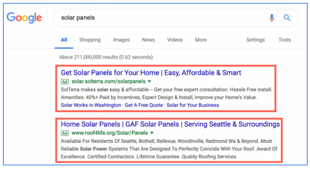Viewport: 310px width, 169px height.
Task: Click the Ad badge beside www.roof4life.org
Action: click(x=65, y=133)
